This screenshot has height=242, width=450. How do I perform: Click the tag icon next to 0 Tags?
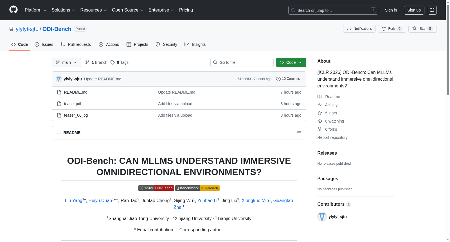pyautogui.click(x=112, y=62)
